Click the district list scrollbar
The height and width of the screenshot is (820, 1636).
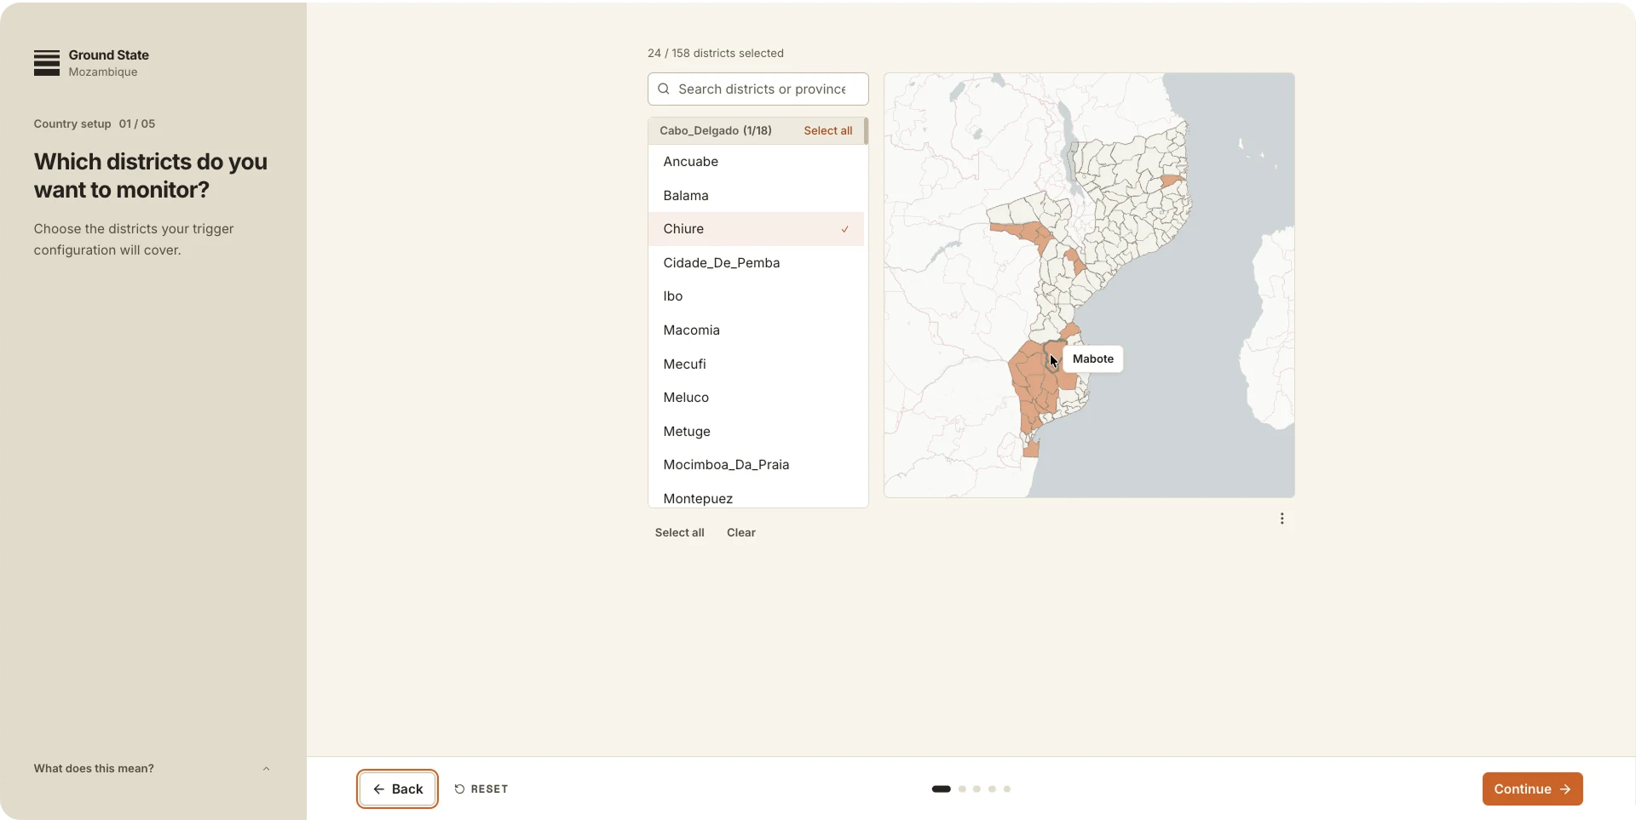point(866,130)
